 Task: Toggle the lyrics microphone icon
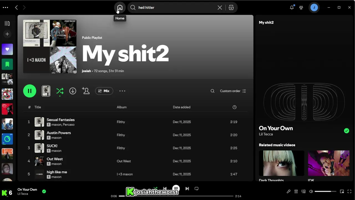pos(288,191)
